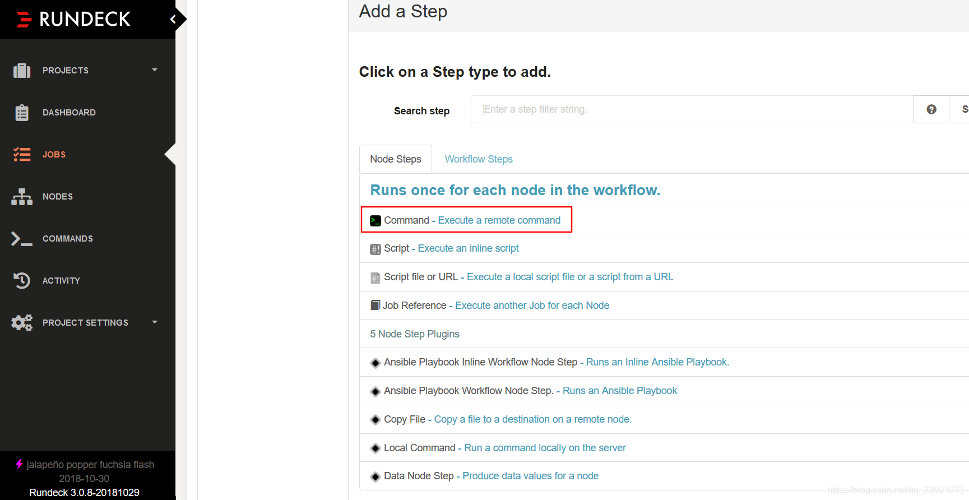
Task: Select the Node Steps tab
Action: (x=396, y=159)
